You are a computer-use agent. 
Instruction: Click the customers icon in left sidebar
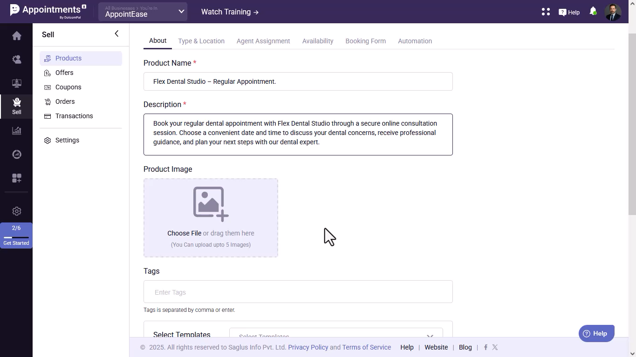[x=16, y=59]
